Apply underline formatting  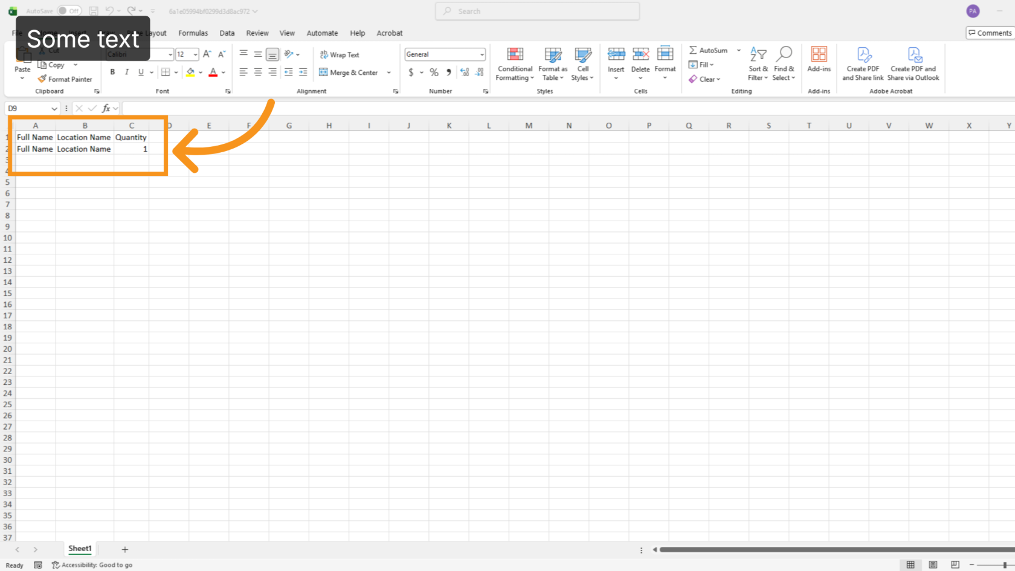click(141, 72)
